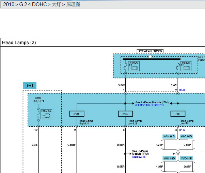Open the I/P-D connector link
This screenshot has width=205, height=173.
point(182,130)
